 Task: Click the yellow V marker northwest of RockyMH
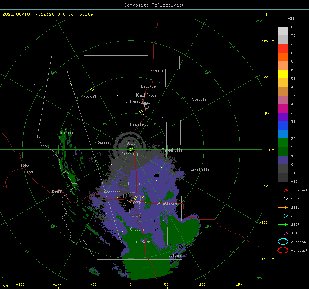click(71, 84)
